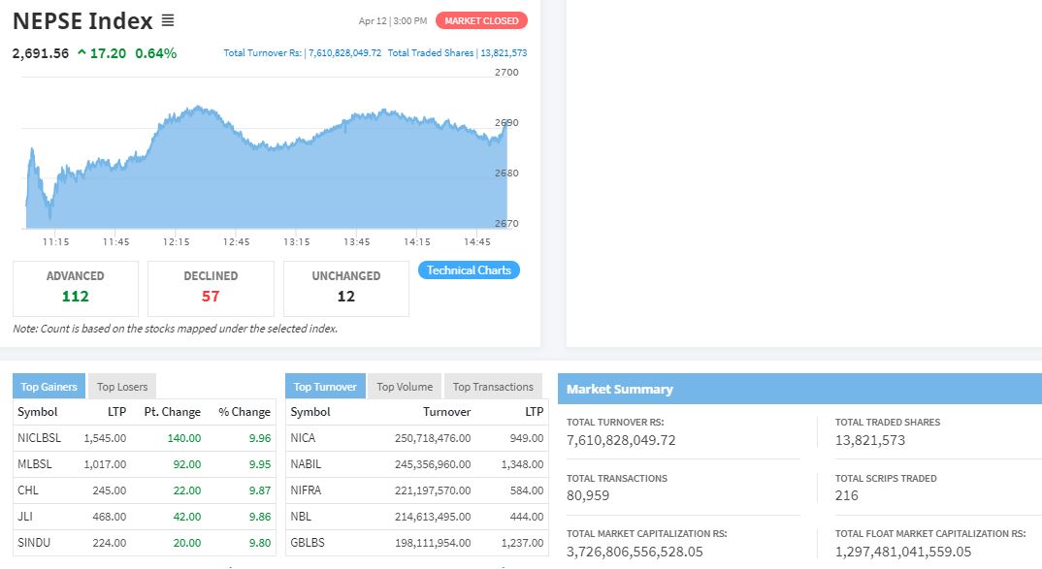Image resolution: width=1042 pixels, height=569 pixels.
Task: Click the Turnover column header
Action: coord(446,412)
